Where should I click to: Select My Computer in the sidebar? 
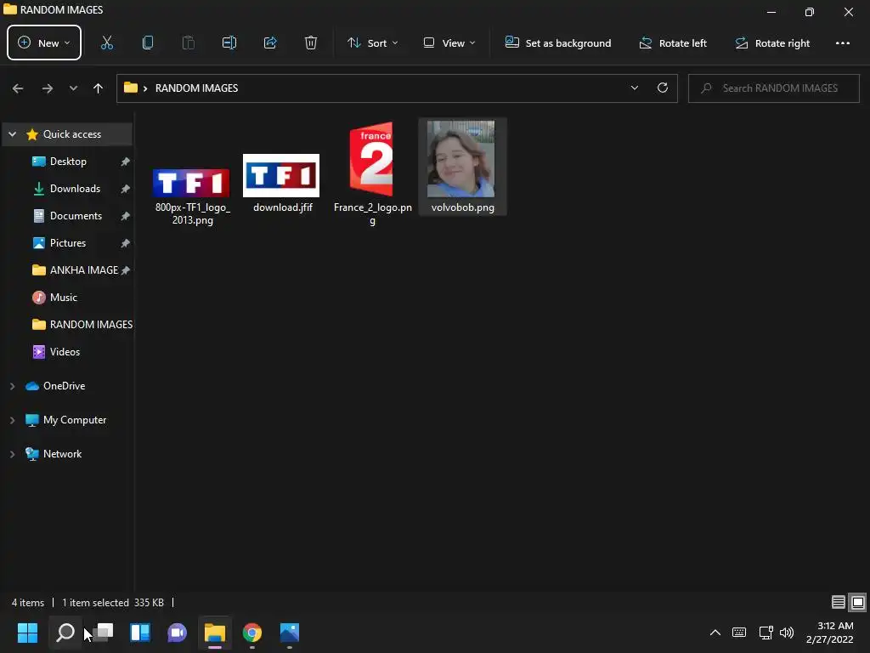(x=75, y=420)
